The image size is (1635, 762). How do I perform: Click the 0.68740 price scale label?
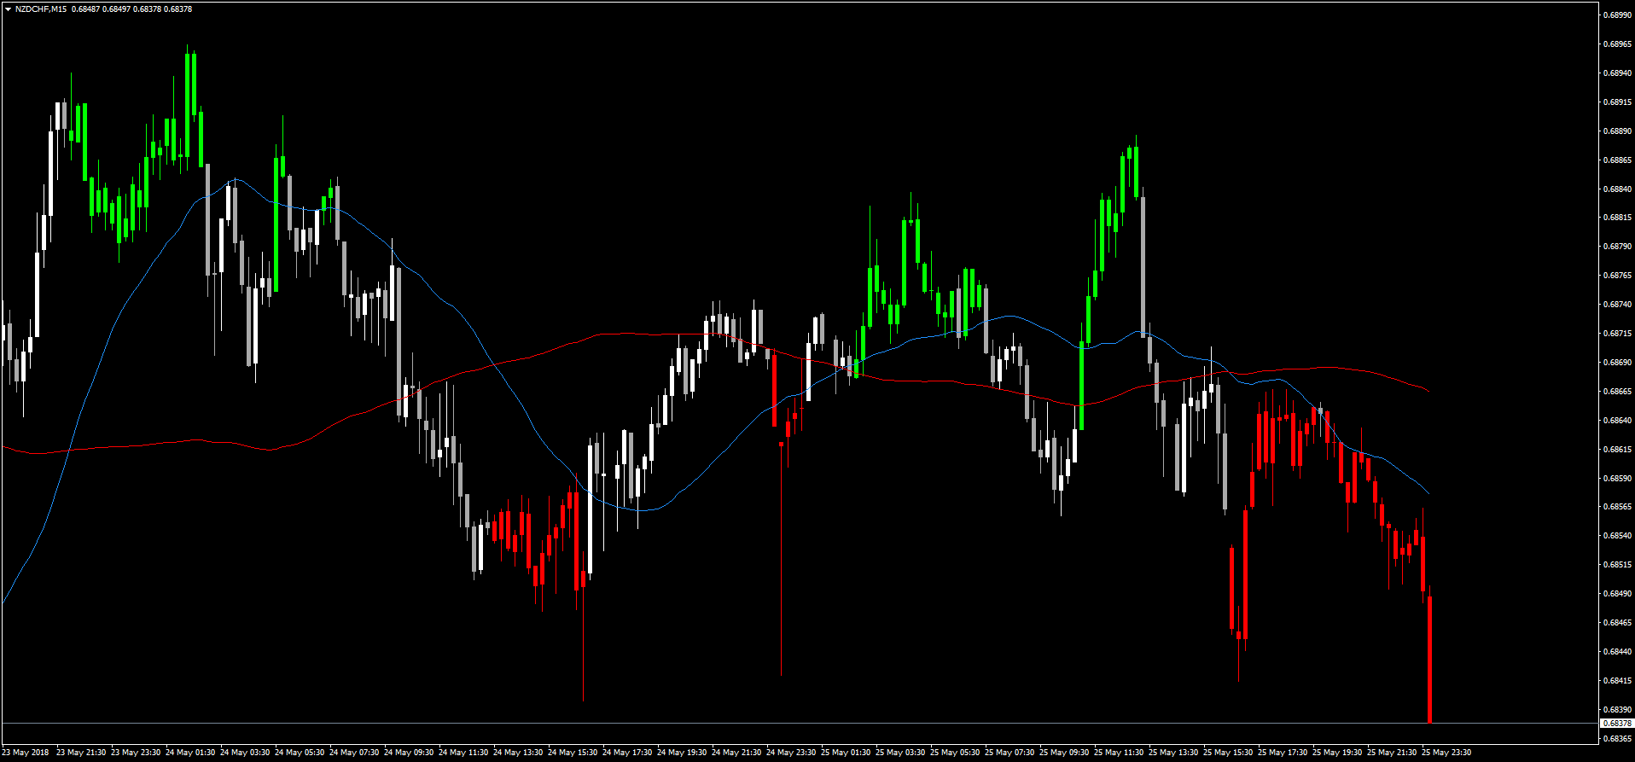click(x=1617, y=305)
